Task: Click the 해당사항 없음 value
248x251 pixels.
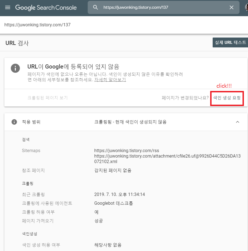Action: 108,245
